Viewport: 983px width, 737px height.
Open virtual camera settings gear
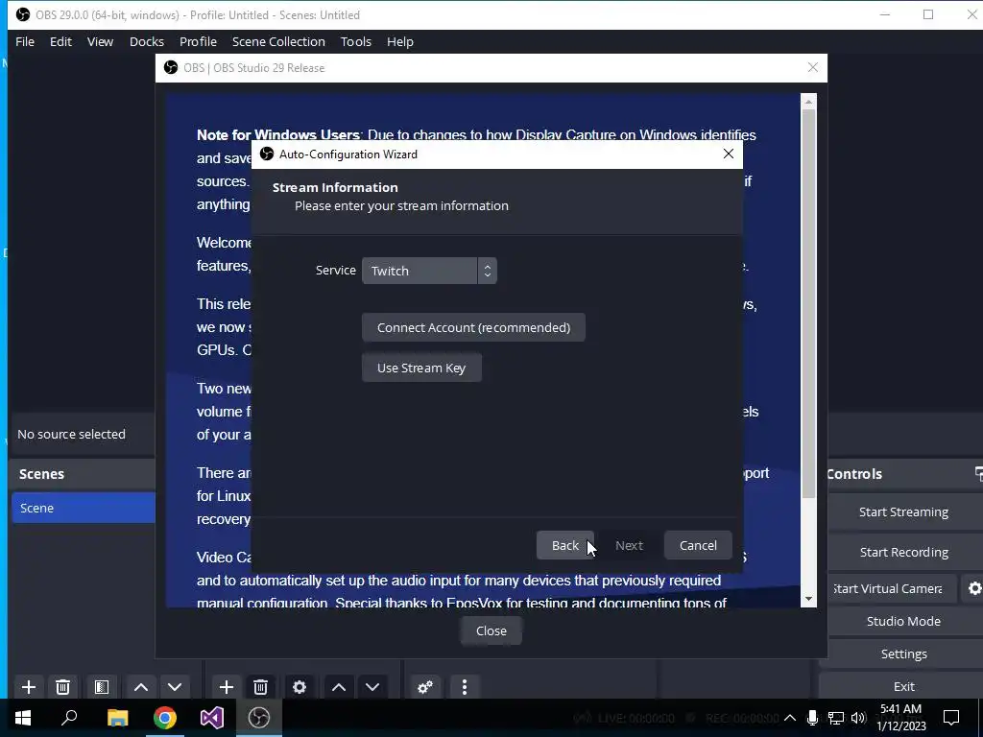(973, 588)
